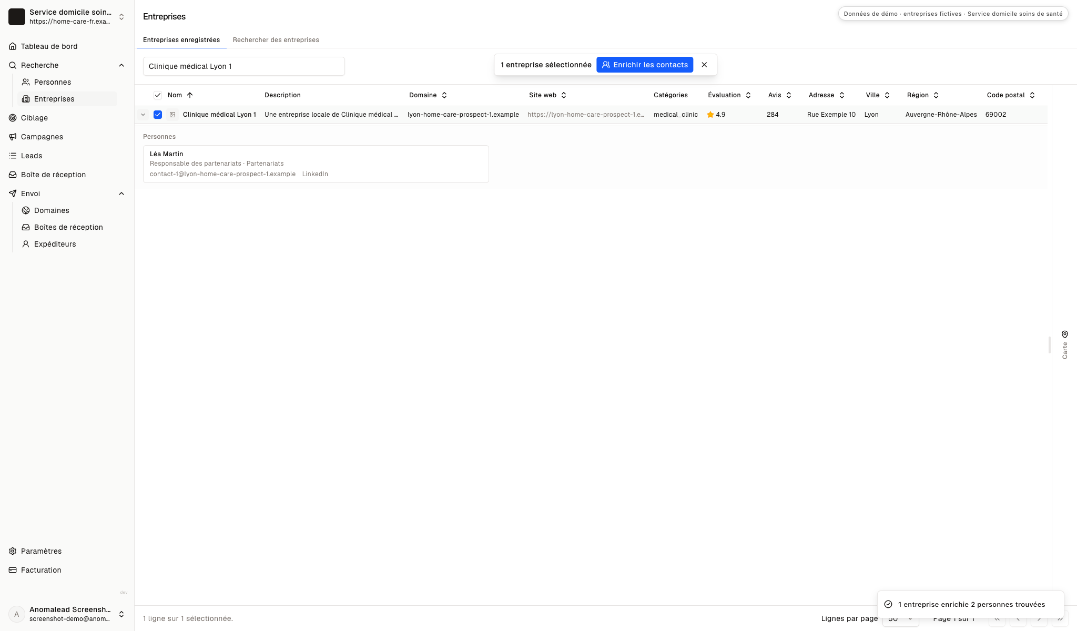Click the company search input field
Image resolution: width=1077 pixels, height=631 pixels.
point(244,66)
